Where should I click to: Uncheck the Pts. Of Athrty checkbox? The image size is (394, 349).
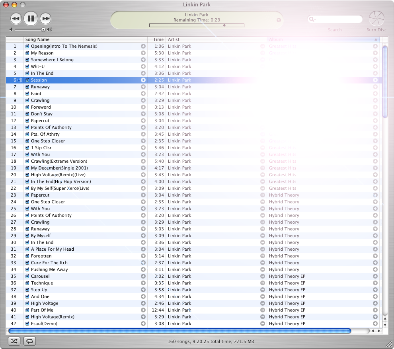(27, 134)
